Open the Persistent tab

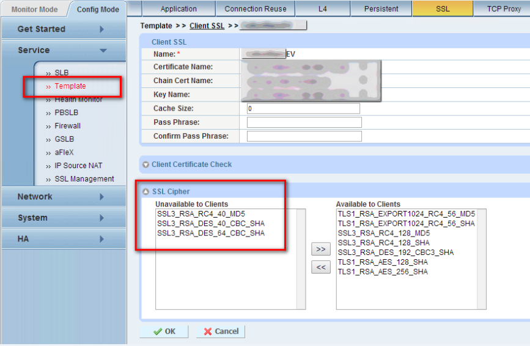click(381, 9)
